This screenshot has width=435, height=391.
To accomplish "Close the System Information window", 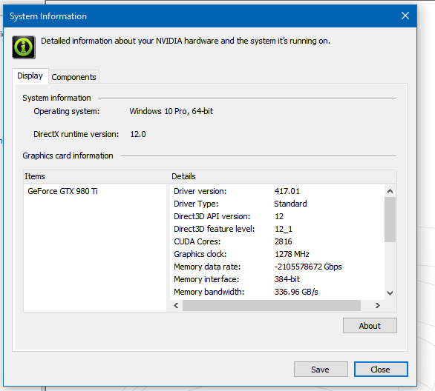I will point(405,16).
